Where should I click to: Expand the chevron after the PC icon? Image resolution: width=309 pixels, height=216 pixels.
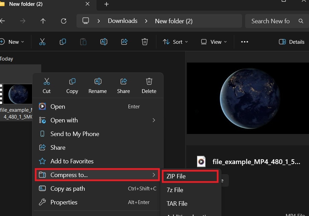click(x=99, y=21)
